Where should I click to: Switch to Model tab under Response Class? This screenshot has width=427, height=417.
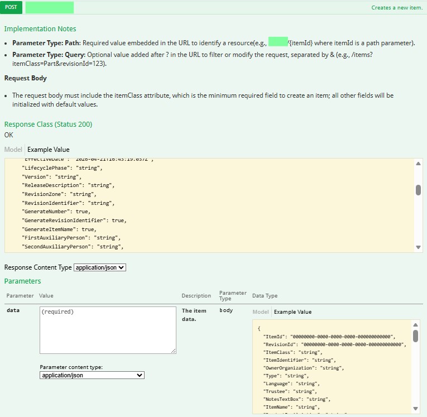point(13,150)
